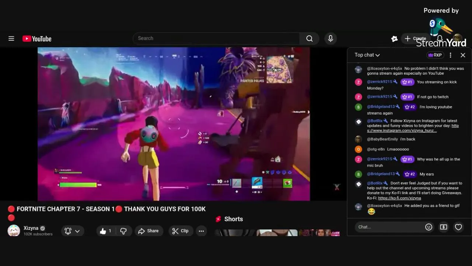
Task: Expand the subscription notification chevron
Action: point(77,231)
